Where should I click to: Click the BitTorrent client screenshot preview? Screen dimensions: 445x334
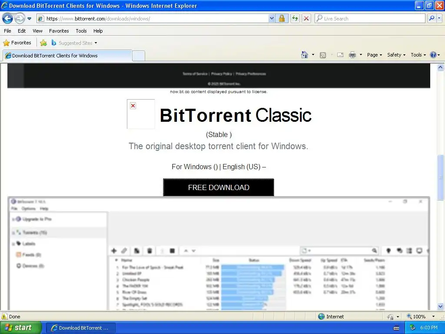[x=219, y=254]
